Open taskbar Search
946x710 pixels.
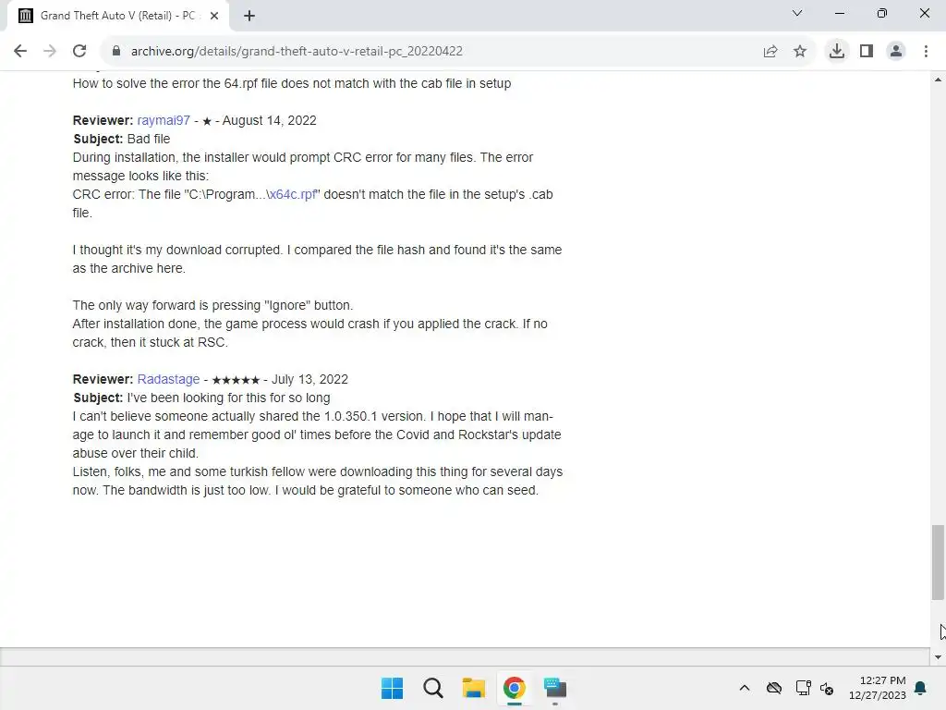[432, 688]
